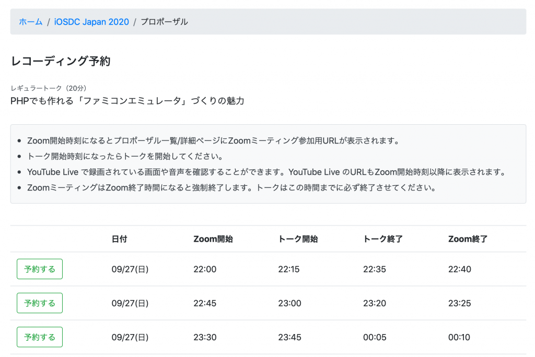Click the note about Zoom強制終了

(x=231, y=188)
